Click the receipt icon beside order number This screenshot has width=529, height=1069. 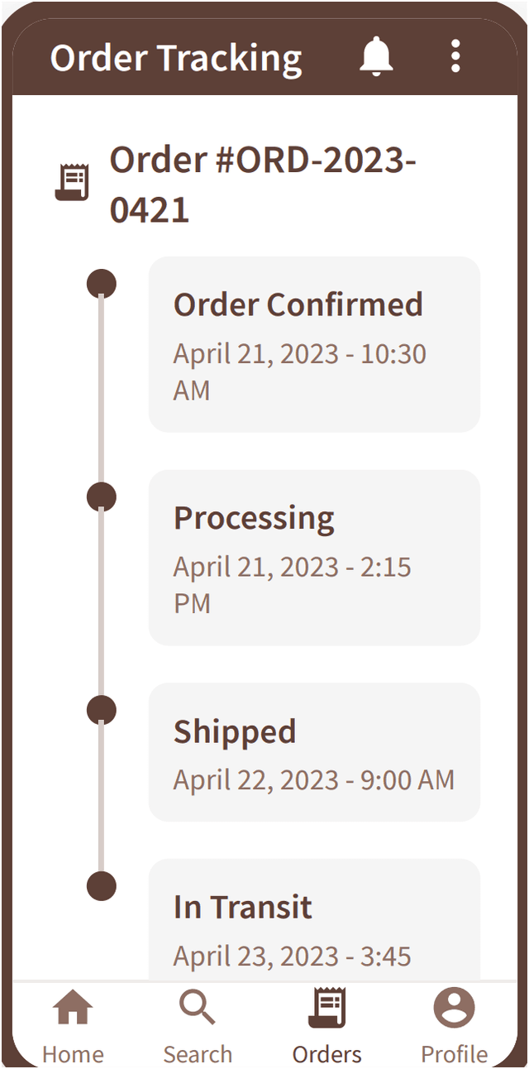[72, 182]
